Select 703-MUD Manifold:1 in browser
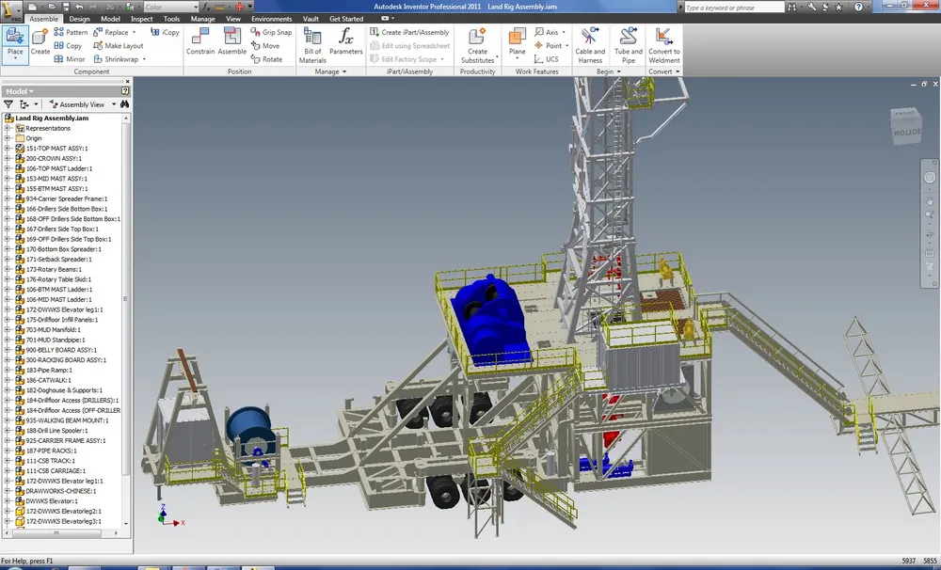The width and height of the screenshot is (941, 570). pyautogui.click(x=53, y=330)
